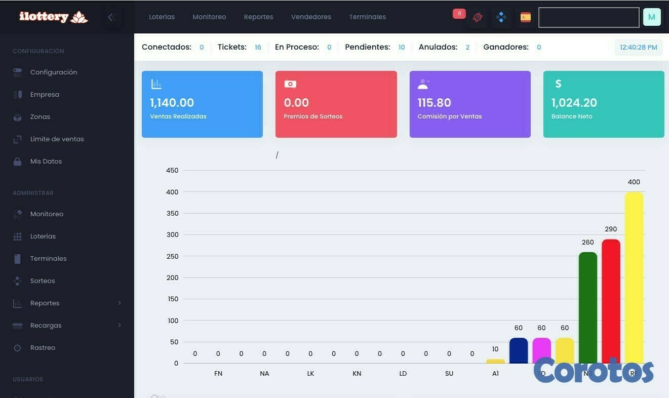
Task: Open the Spanish flag language selector
Action: tap(525, 17)
